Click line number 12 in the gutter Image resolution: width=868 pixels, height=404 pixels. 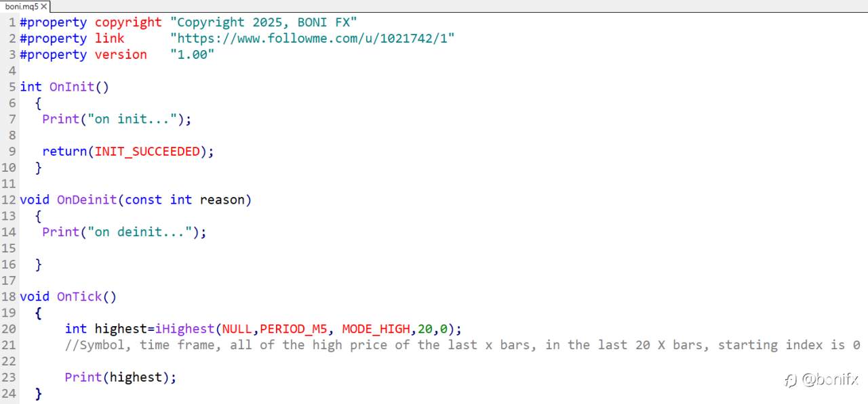(9, 200)
